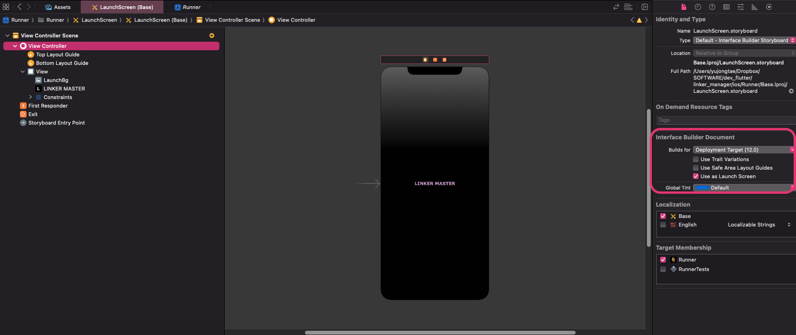
Task: Select LINKER MASTER label in outline
Action: coord(64,89)
